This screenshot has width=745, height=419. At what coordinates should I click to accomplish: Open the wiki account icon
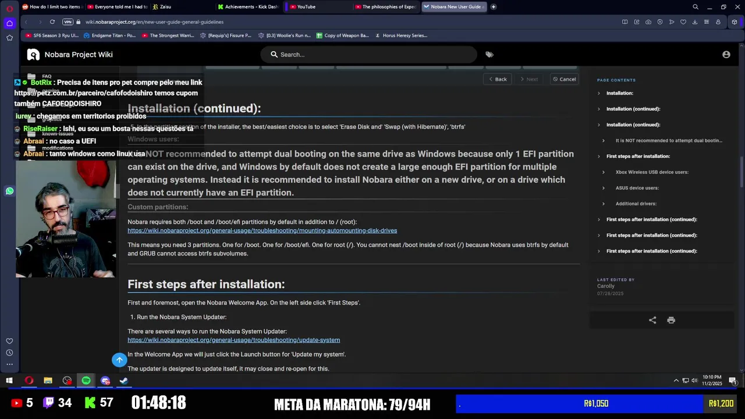pos(726,54)
